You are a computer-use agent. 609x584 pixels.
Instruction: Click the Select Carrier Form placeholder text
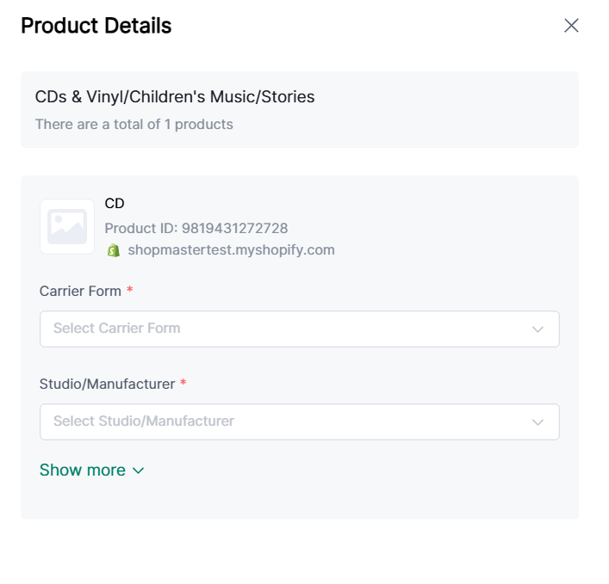(x=117, y=329)
